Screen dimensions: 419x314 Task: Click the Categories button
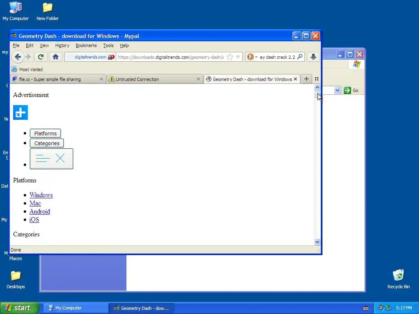[47, 143]
